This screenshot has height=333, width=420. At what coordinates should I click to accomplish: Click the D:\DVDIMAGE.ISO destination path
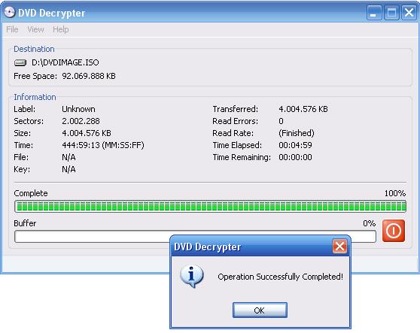65,62
